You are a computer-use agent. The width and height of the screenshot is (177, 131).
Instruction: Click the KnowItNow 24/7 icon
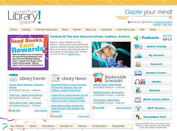[138, 117]
